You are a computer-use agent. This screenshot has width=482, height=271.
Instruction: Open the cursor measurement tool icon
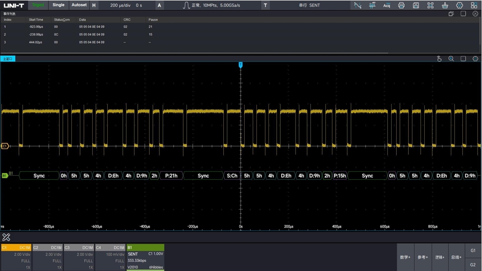point(358,5)
